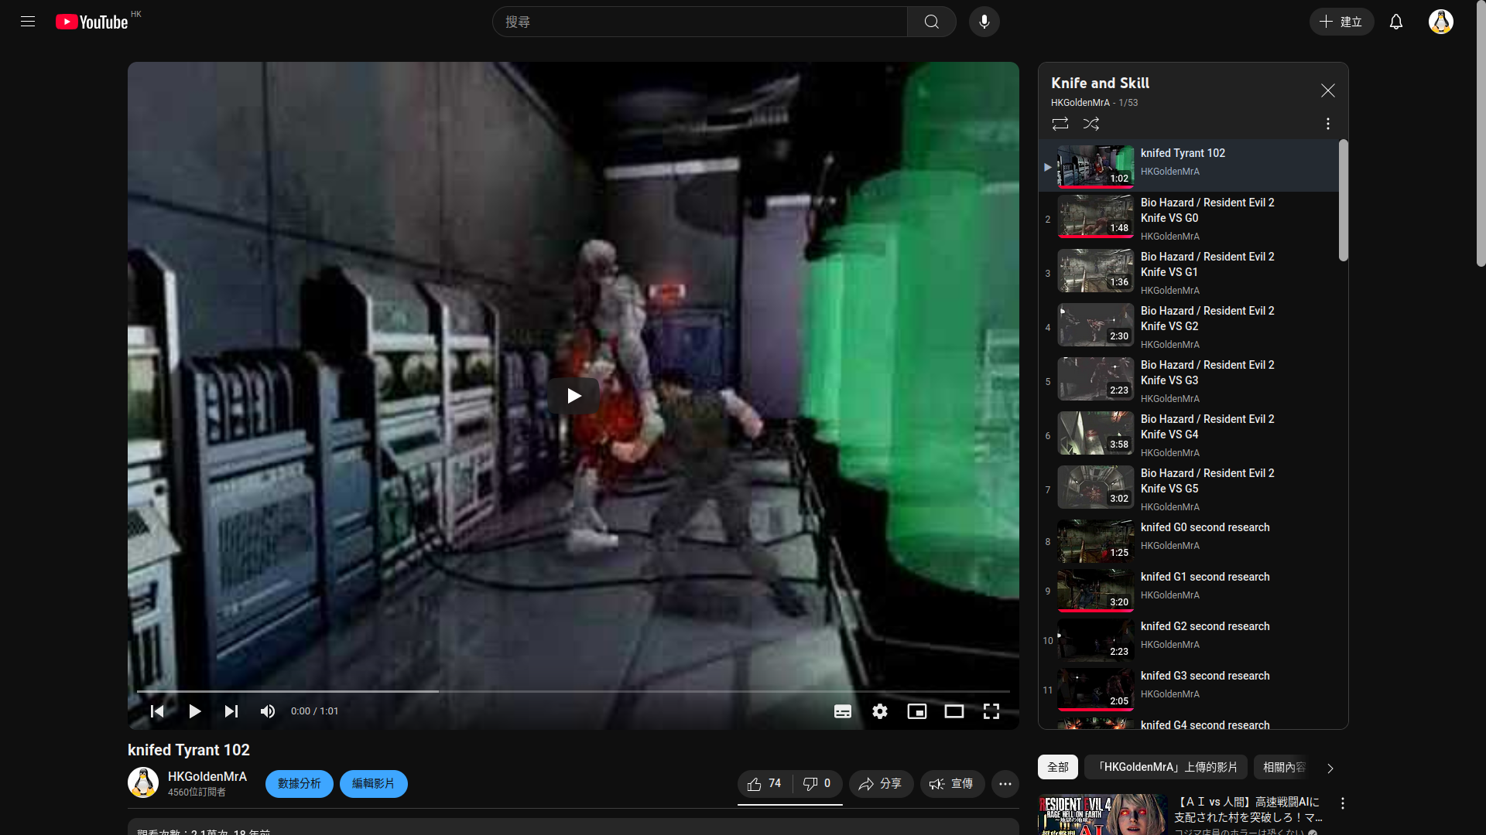Viewport: 1486px width, 835px height.
Task: Select the 全部 filter chip
Action: click(x=1058, y=767)
